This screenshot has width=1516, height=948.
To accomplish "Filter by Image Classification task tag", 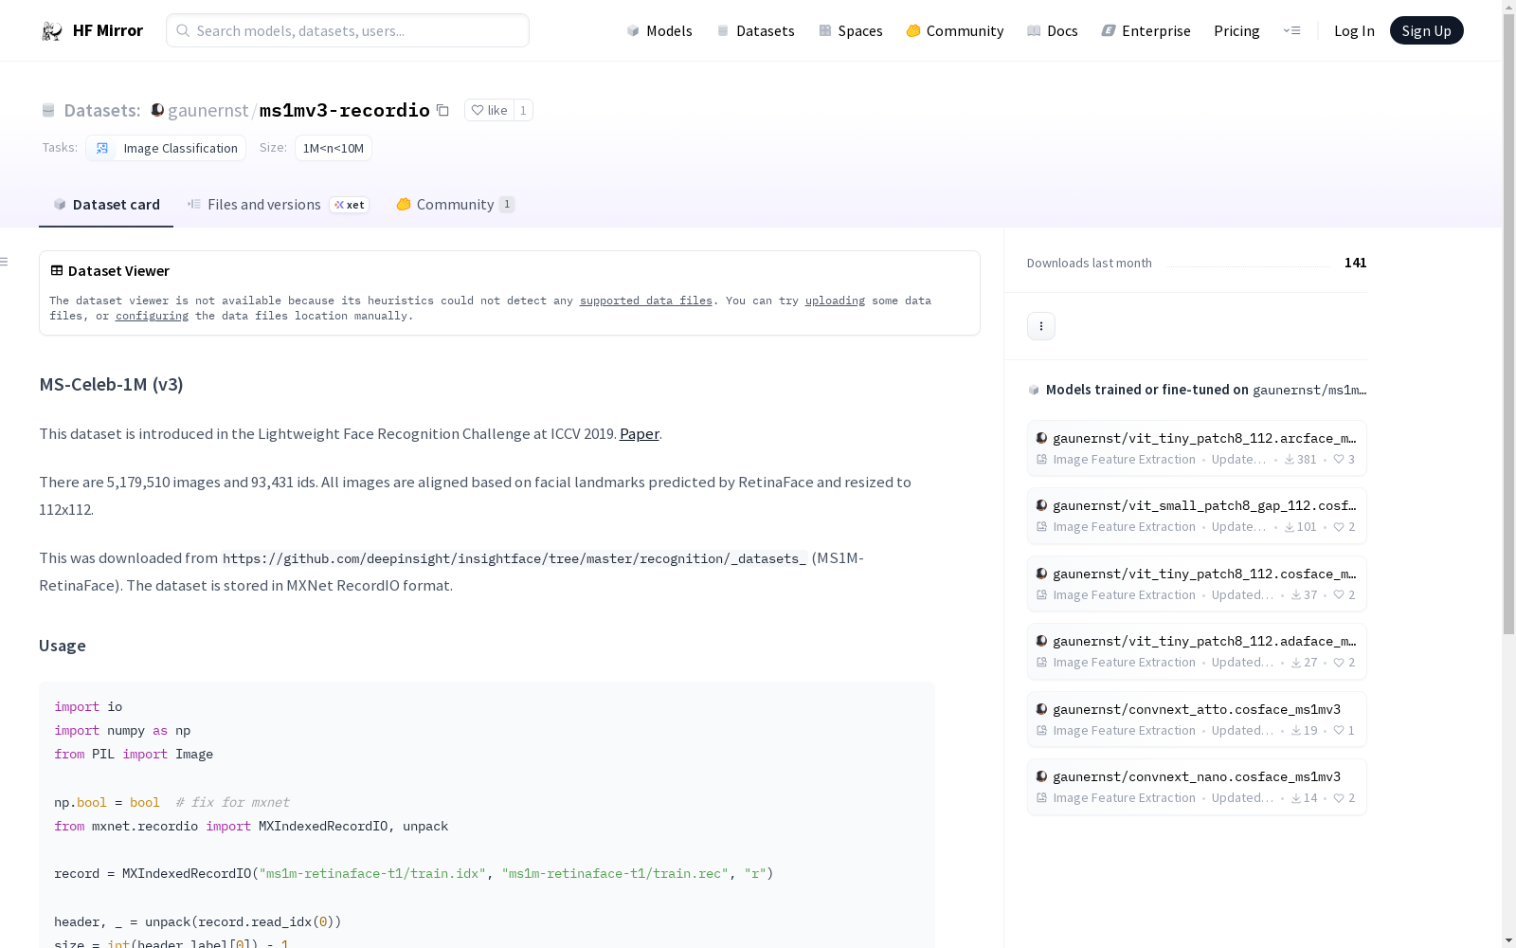I will 166,148.
